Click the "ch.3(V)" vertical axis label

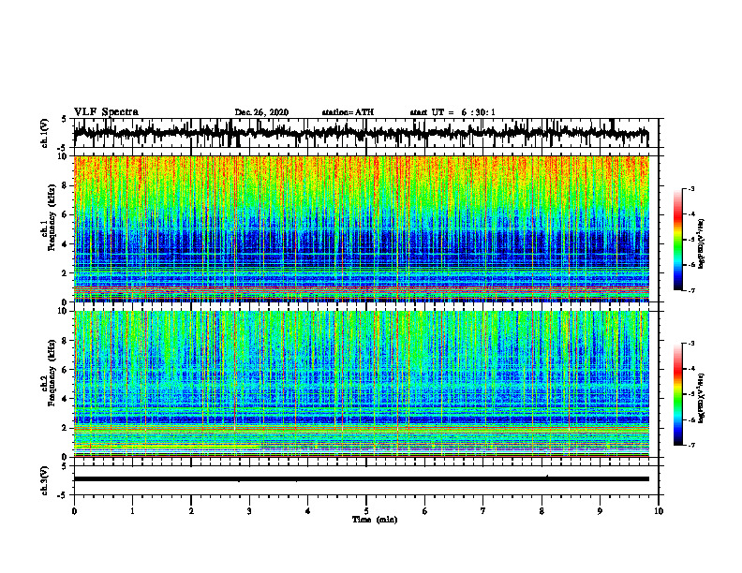44,480
